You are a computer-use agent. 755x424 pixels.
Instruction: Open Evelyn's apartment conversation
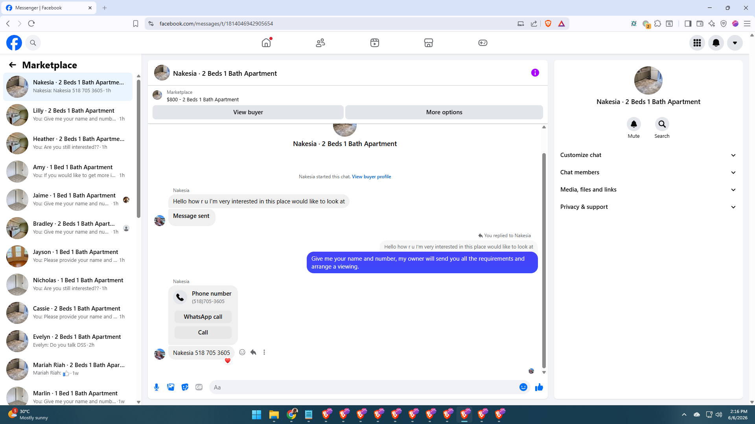[x=68, y=341]
